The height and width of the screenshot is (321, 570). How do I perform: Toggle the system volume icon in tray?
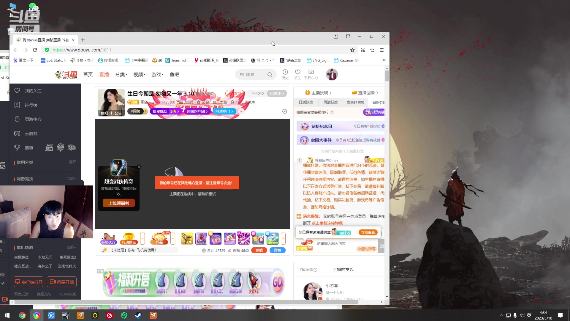click(522, 315)
